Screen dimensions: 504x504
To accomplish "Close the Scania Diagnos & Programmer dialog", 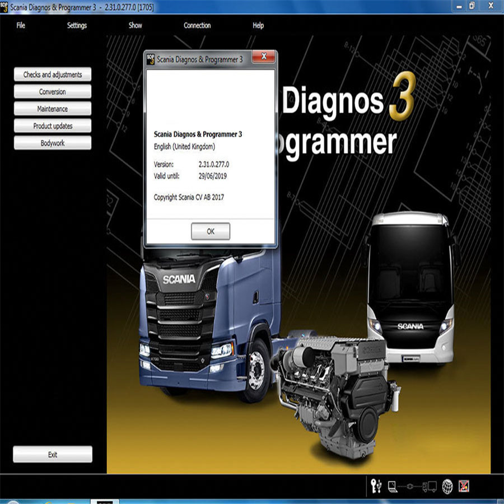I will pyautogui.click(x=263, y=57).
